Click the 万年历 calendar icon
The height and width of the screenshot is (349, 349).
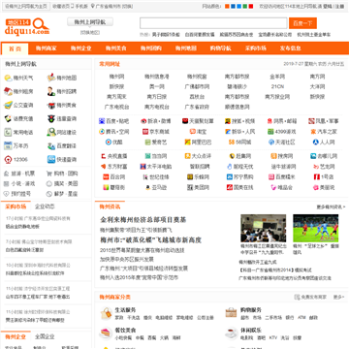[x=8, y=145]
